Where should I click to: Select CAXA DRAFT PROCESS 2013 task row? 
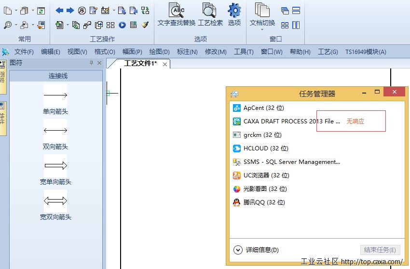(x=317, y=121)
